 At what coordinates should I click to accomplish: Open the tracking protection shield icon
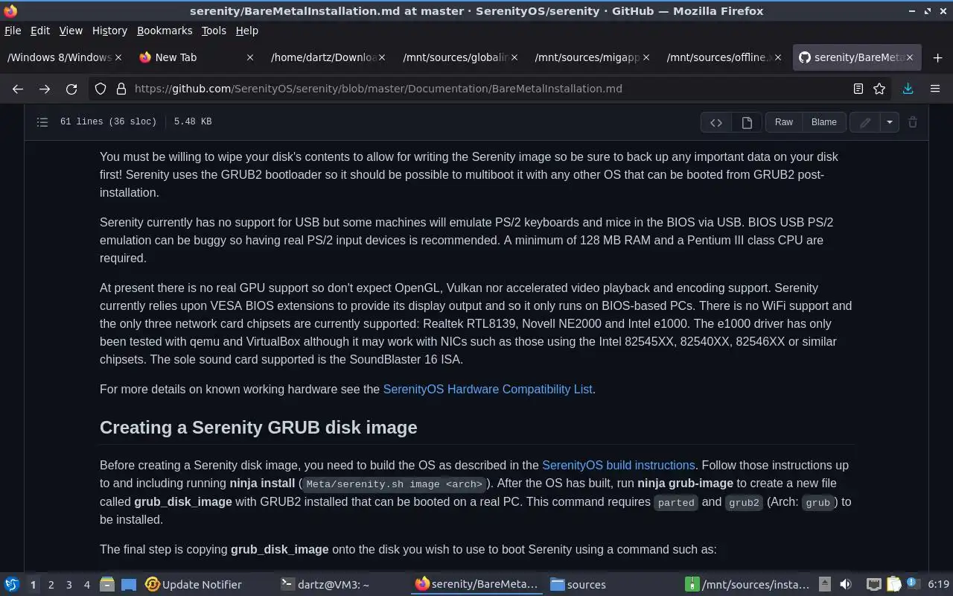(101, 89)
